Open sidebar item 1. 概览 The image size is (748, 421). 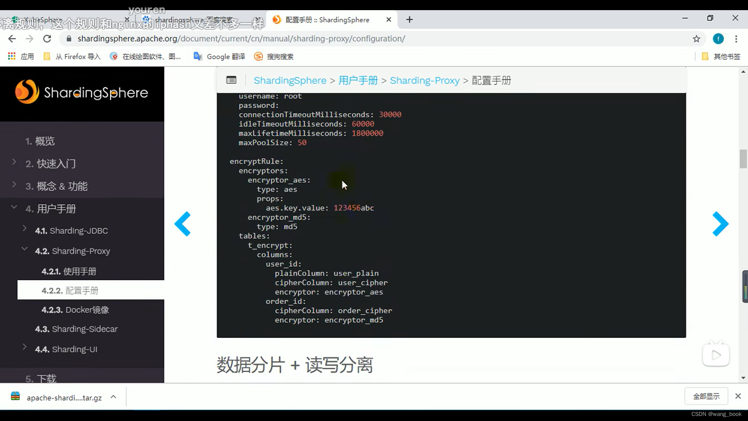40,141
